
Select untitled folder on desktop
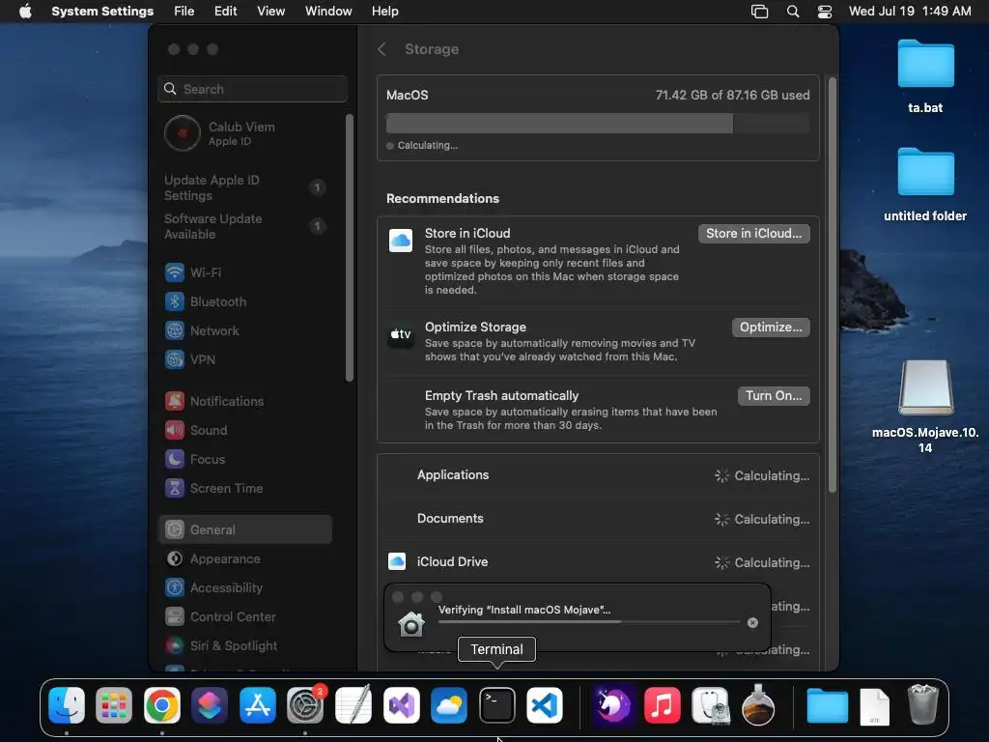point(925,185)
